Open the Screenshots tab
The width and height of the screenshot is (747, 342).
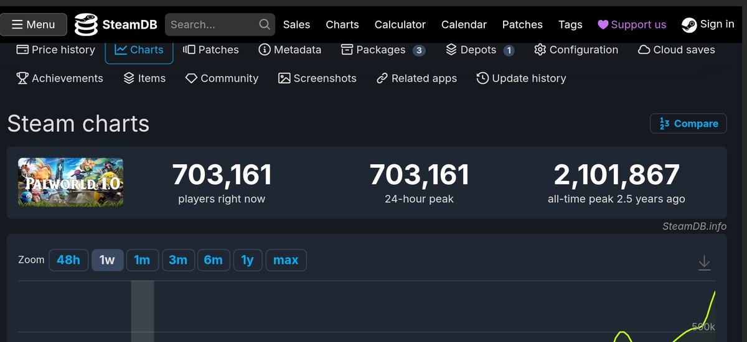(x=317, y=78)
